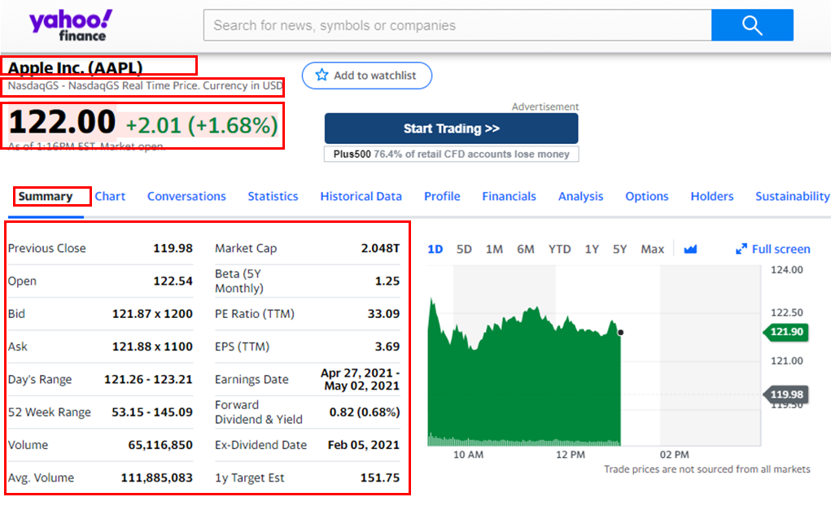The image size is (831, 510).
Task: Click the Market Cap label
Action: click(246, 248)
